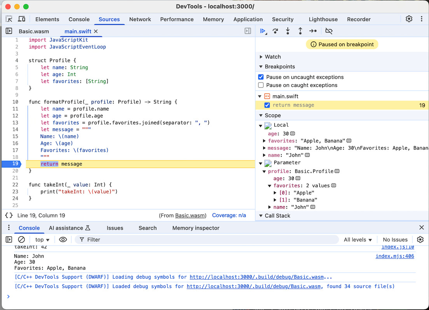Focus the console Filter input field

[x=207, y=239]
